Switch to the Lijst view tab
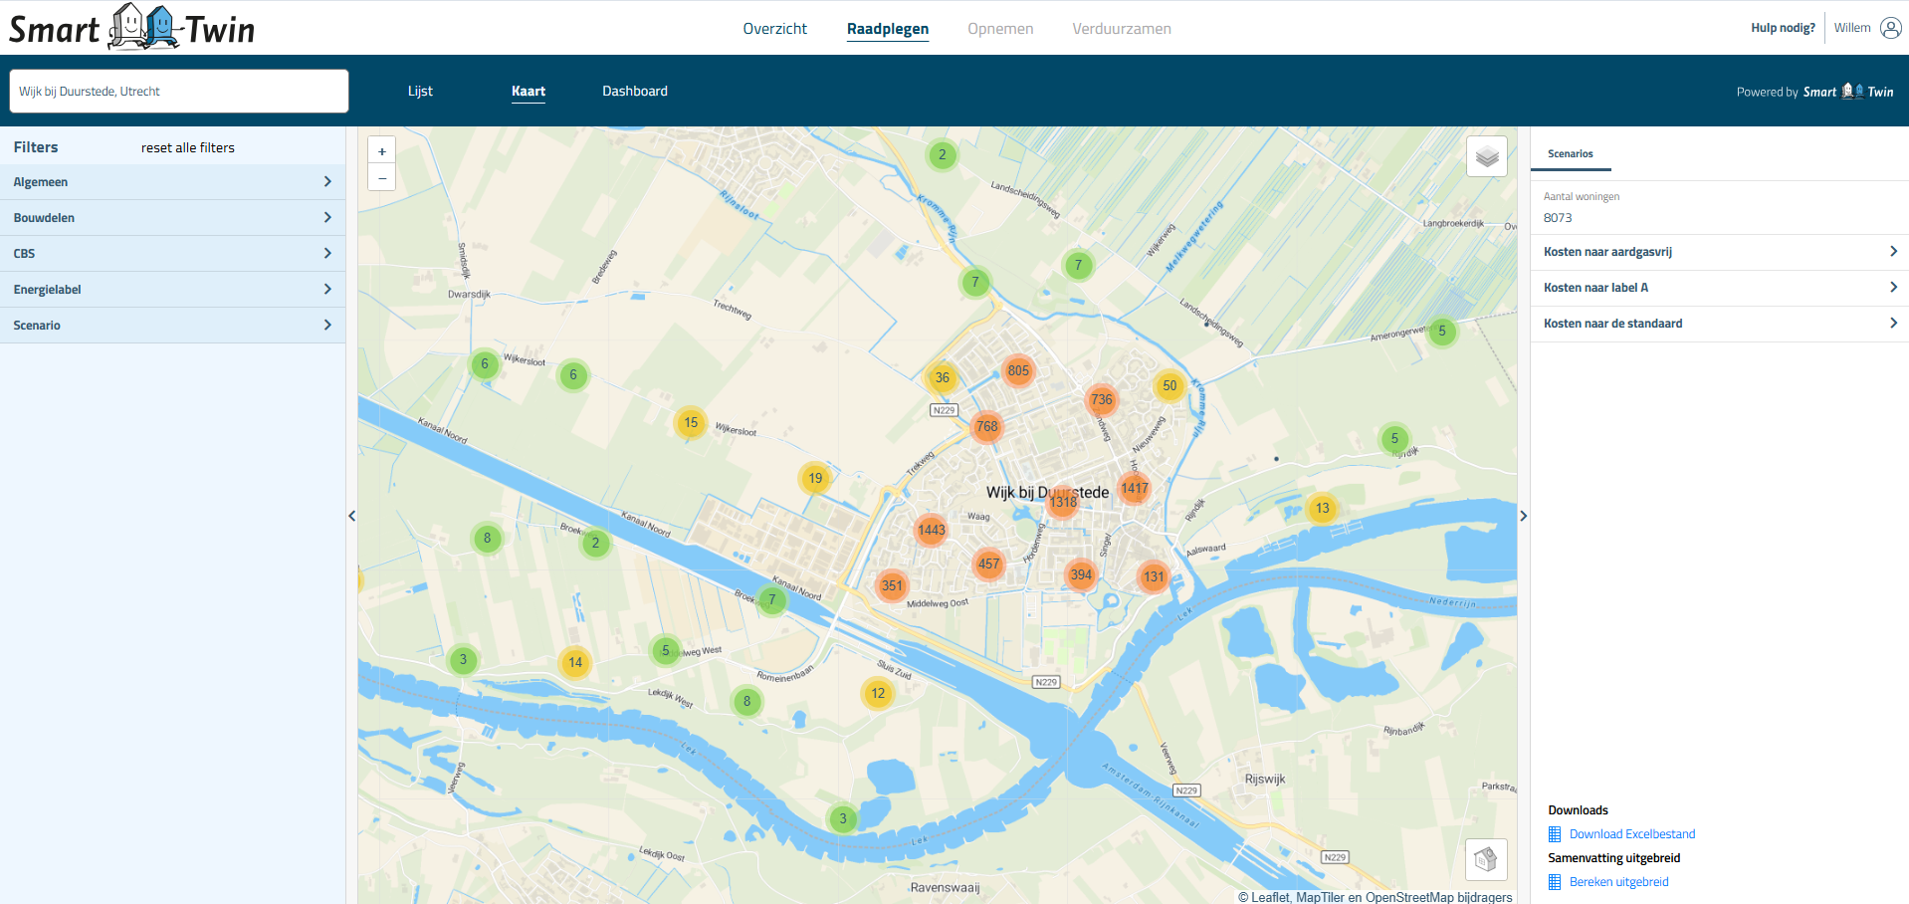 pos(420,92)
